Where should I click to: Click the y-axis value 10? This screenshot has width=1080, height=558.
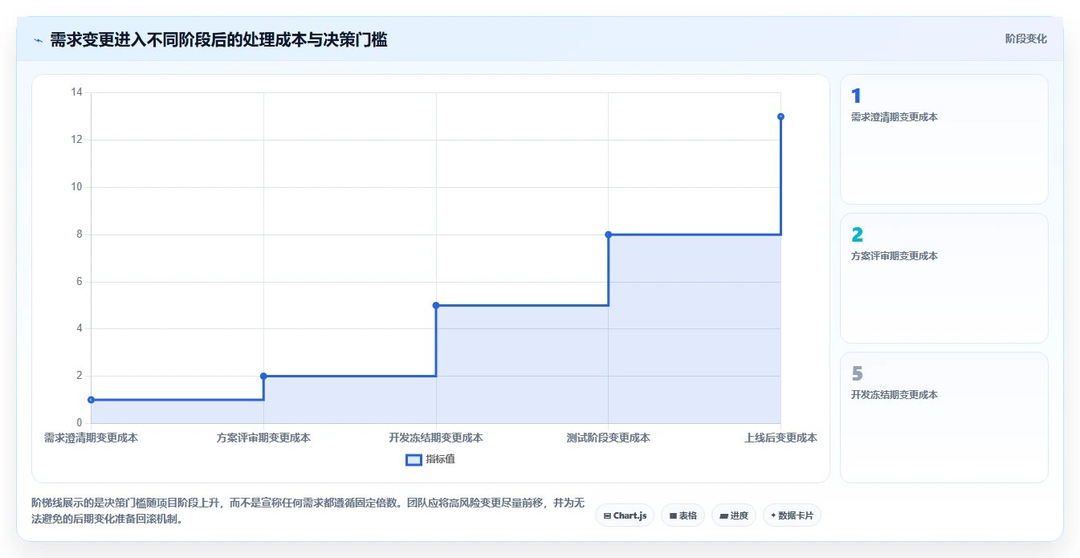[x=77, y=187]
